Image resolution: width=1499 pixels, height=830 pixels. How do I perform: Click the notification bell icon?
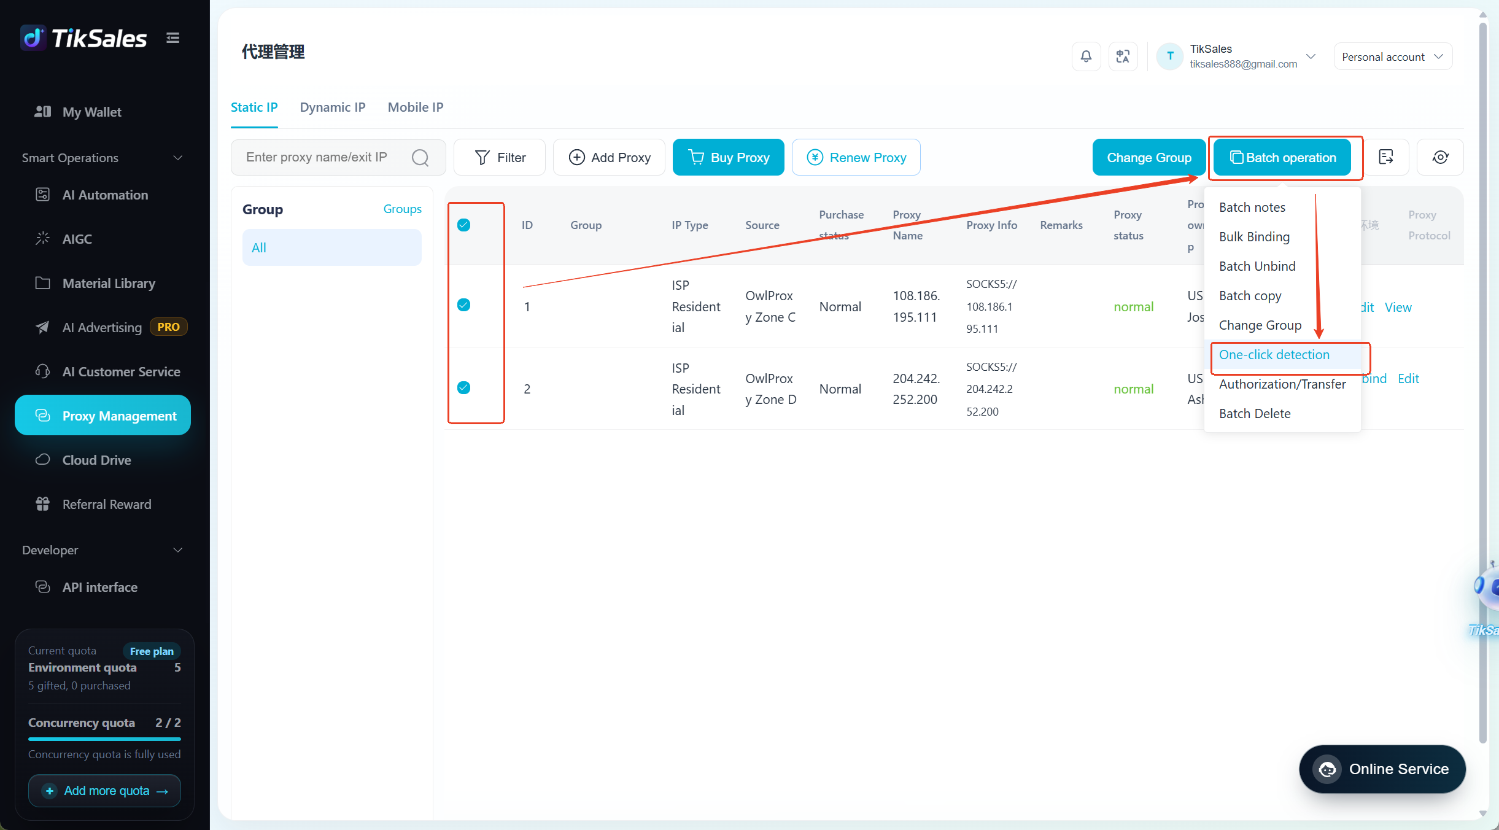(1086, 56)
